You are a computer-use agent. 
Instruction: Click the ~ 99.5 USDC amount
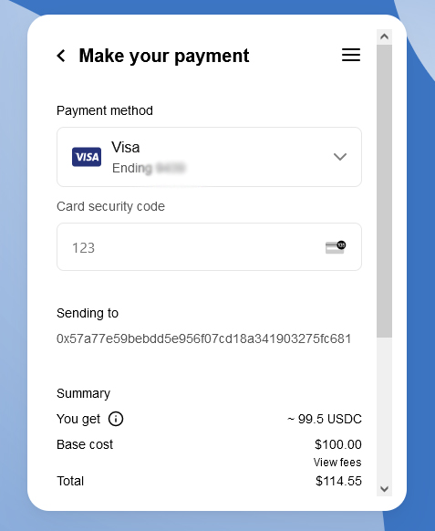(x=325, y=419)
